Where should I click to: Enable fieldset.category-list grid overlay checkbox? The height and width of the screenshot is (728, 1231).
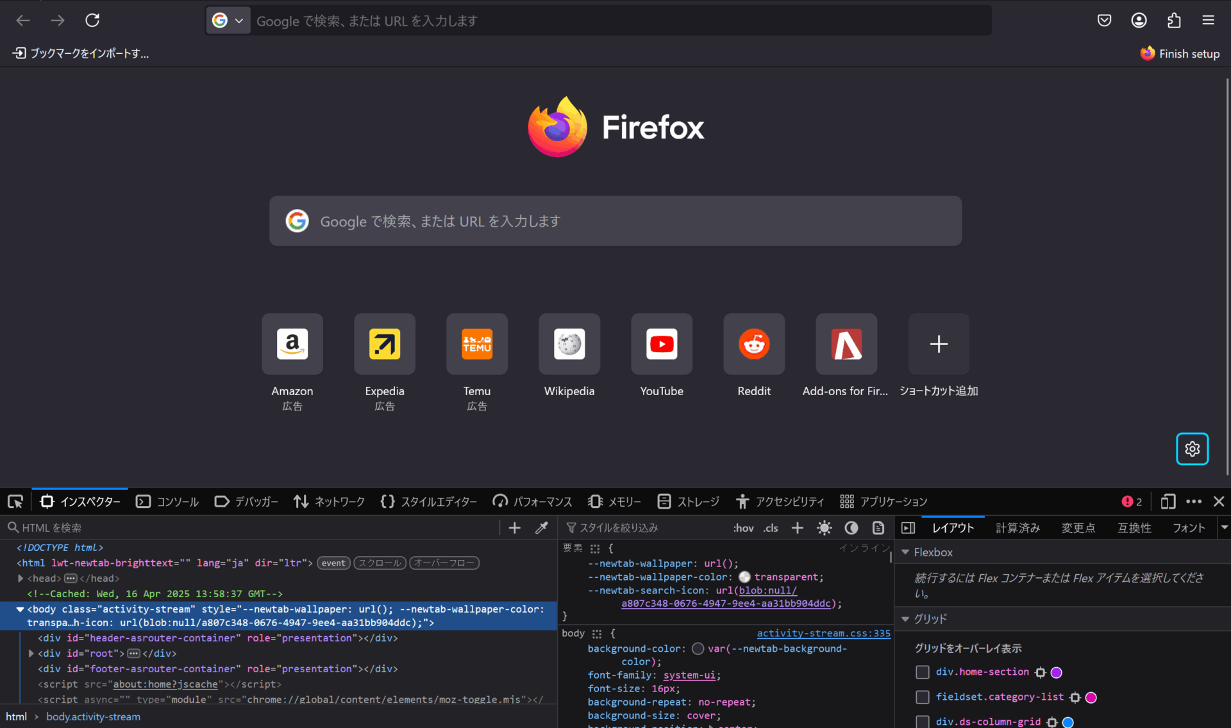(x=923, y=697)
